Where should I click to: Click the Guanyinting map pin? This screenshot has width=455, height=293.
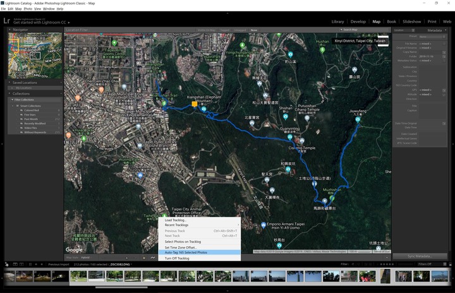(289, 136)
